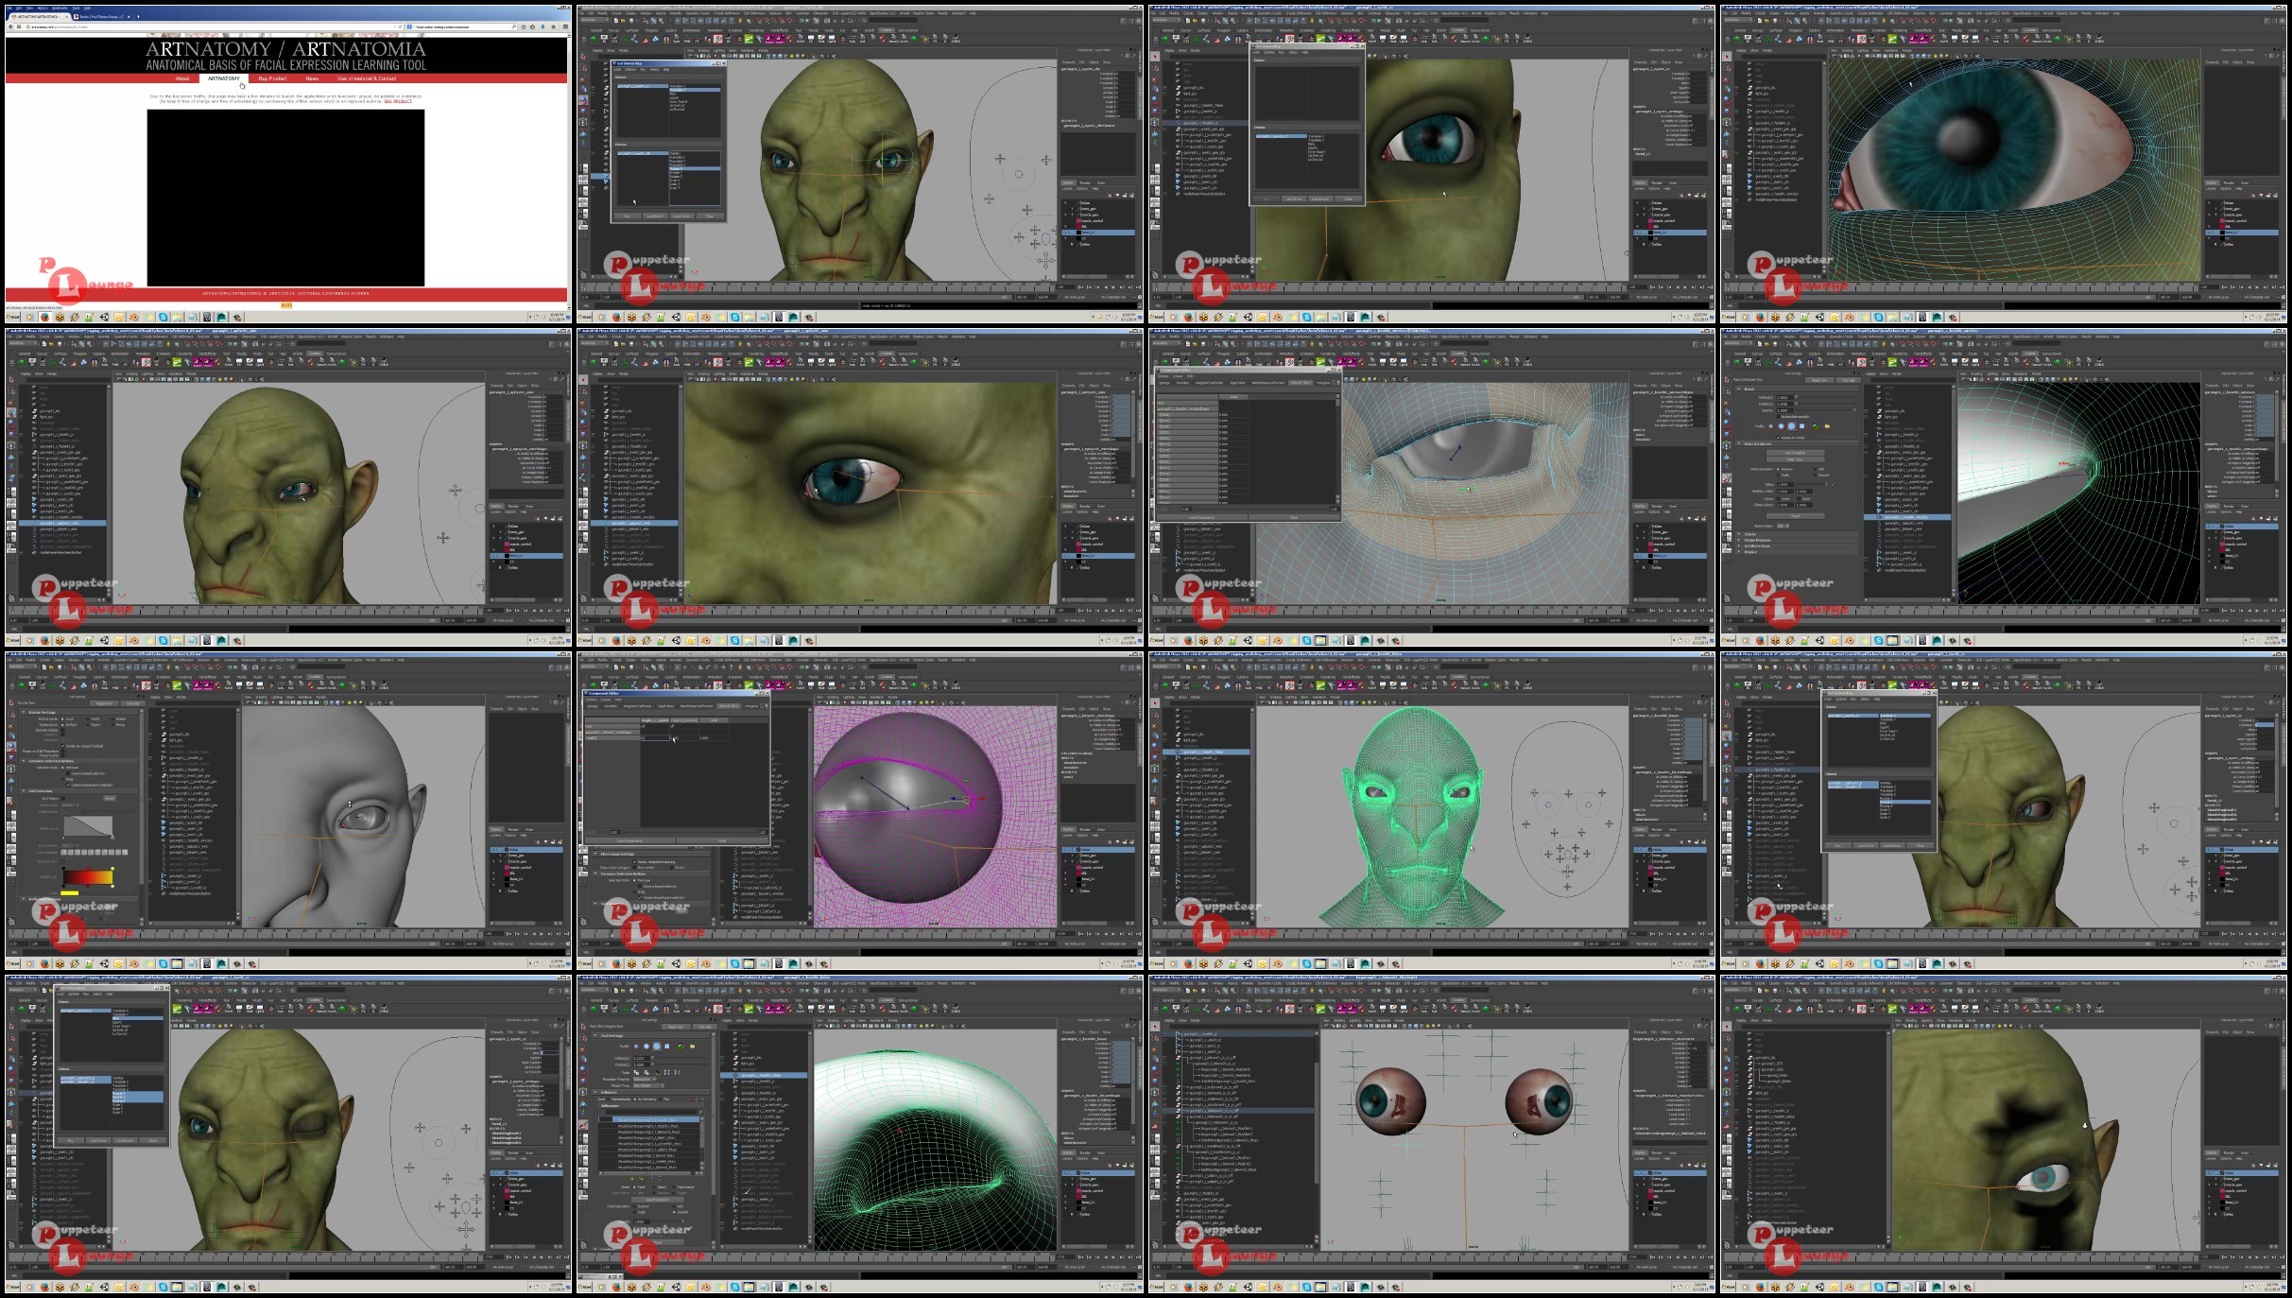Open the News tab on Artnatomy site

(312, 78)
